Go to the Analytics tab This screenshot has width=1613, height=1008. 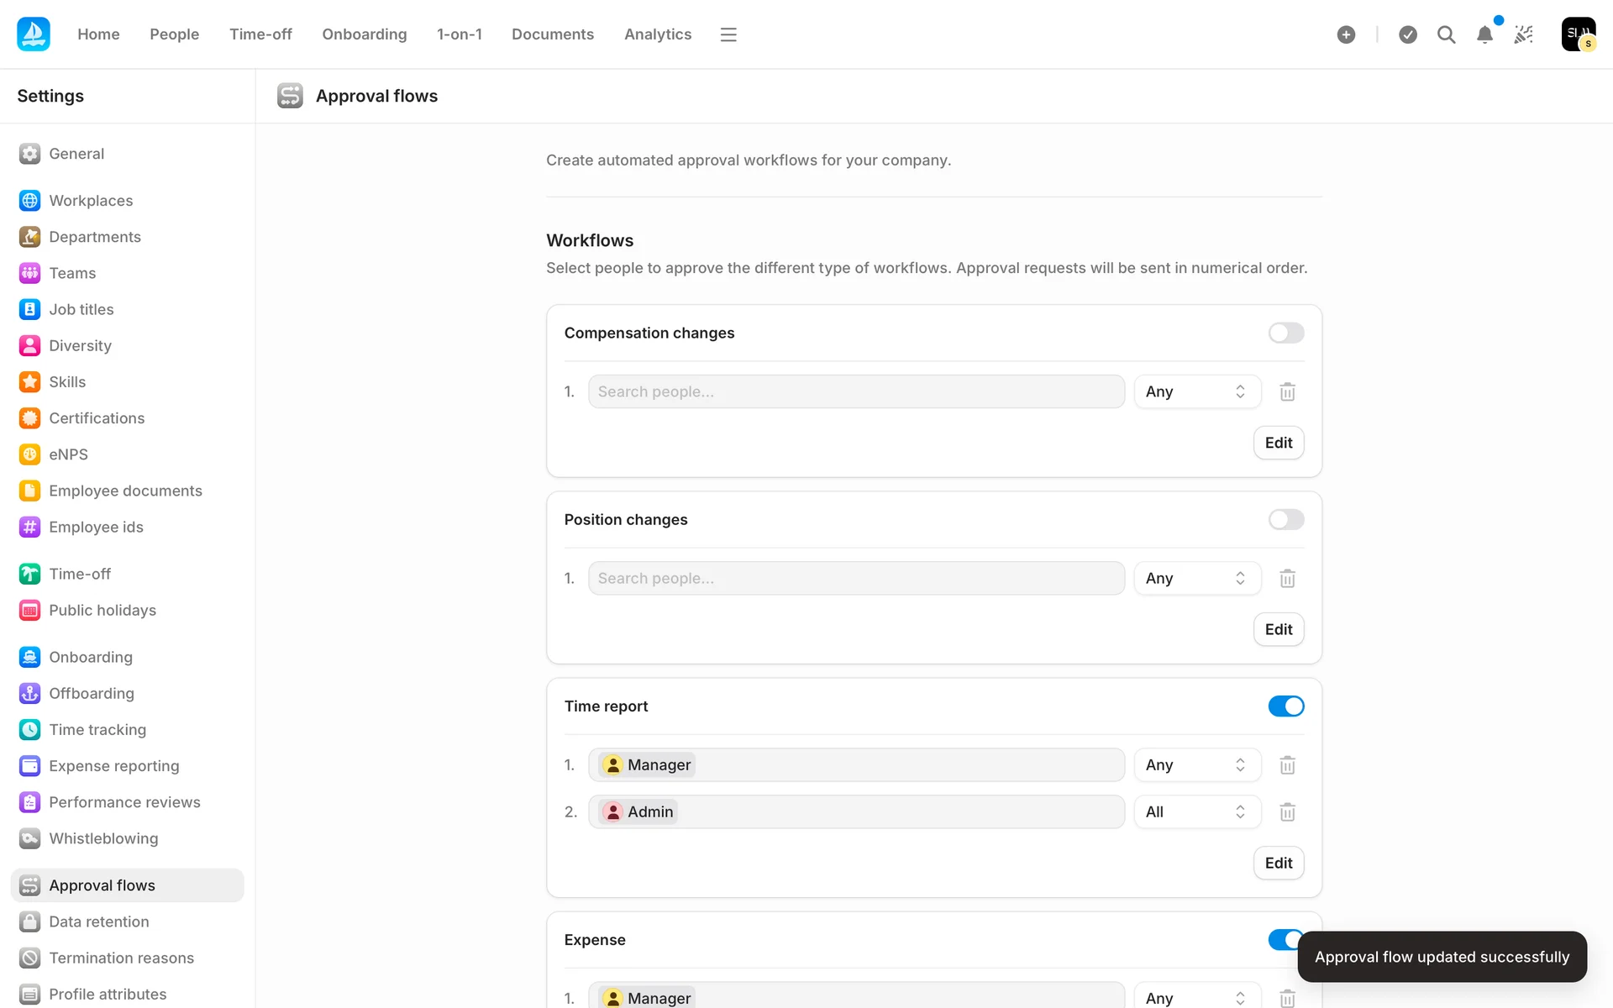point(657,34)
